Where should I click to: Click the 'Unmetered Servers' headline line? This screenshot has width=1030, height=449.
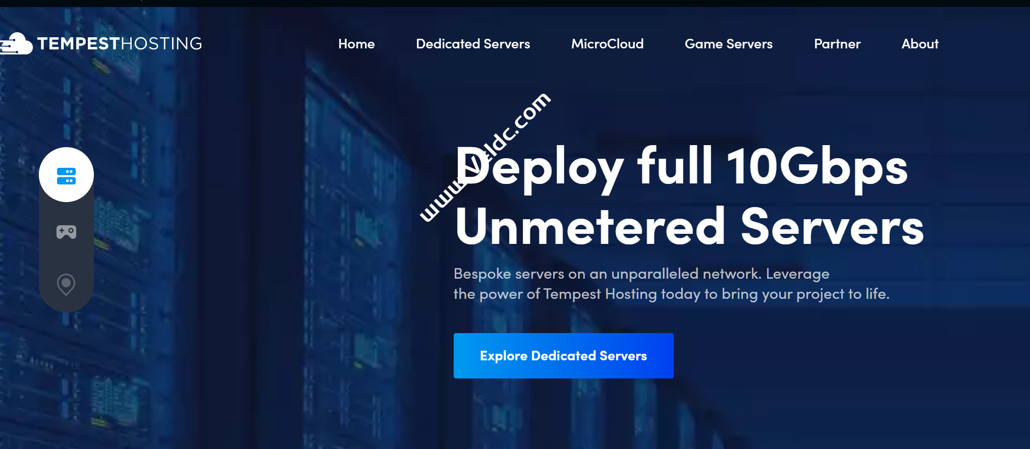(x=689, y=226)
